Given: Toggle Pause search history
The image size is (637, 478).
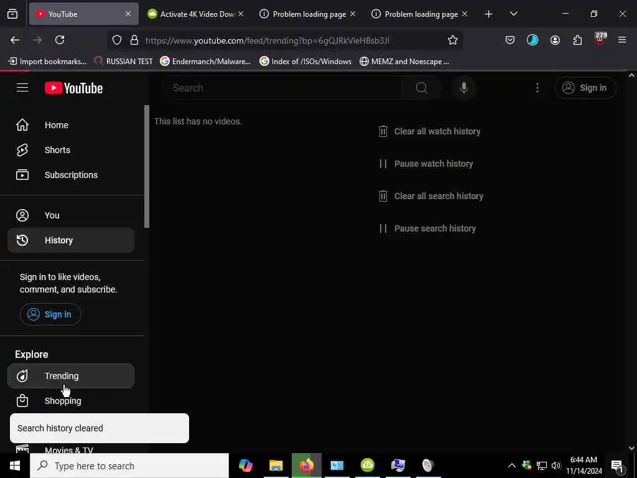Looking at the screenshot, I should [x=427, y=228].
